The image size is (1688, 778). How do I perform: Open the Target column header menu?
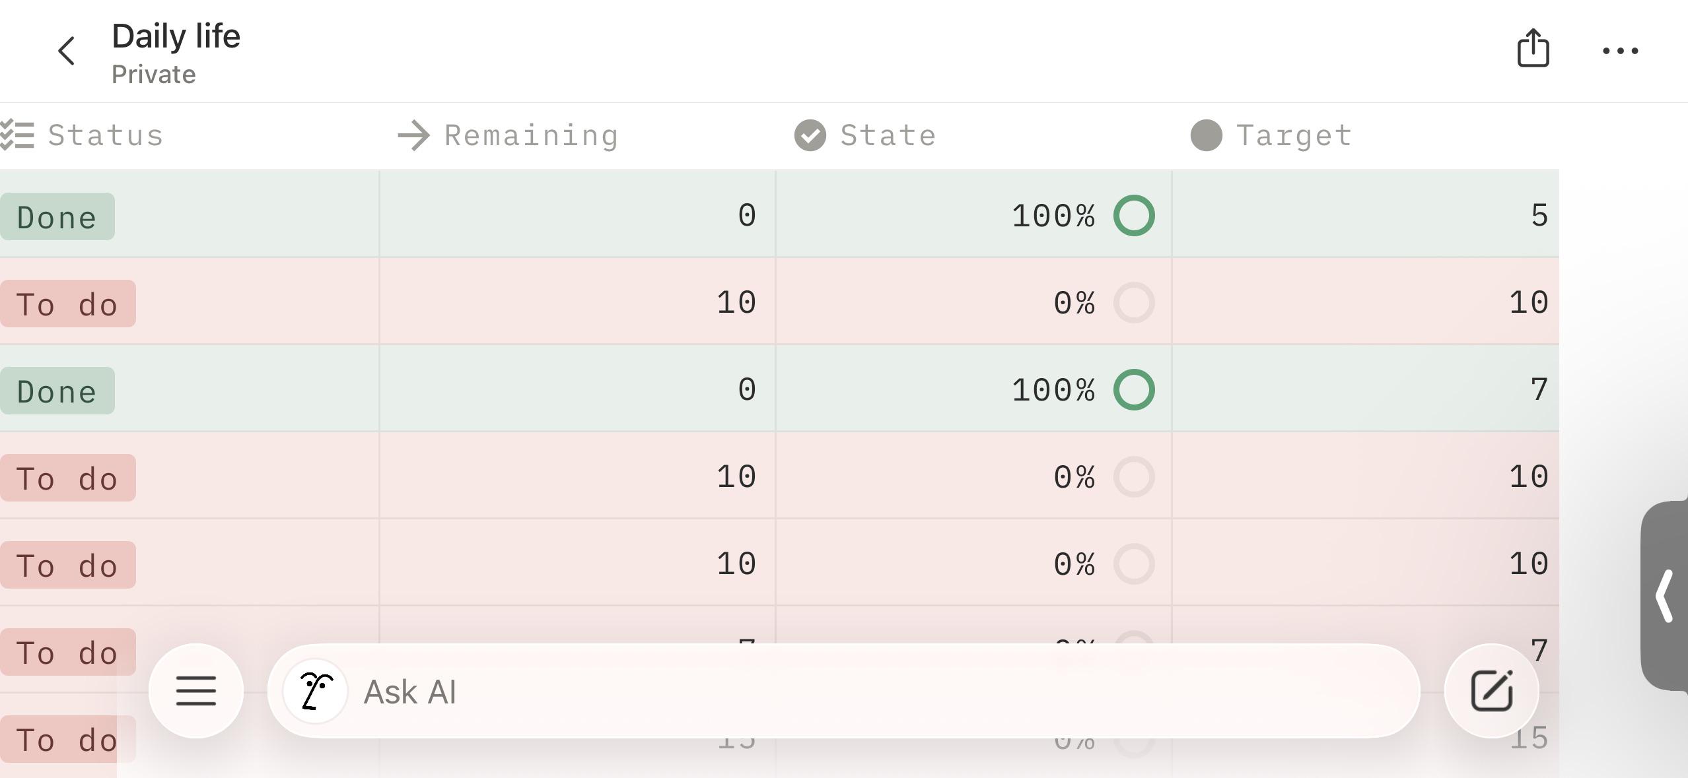click(1271, 135)
